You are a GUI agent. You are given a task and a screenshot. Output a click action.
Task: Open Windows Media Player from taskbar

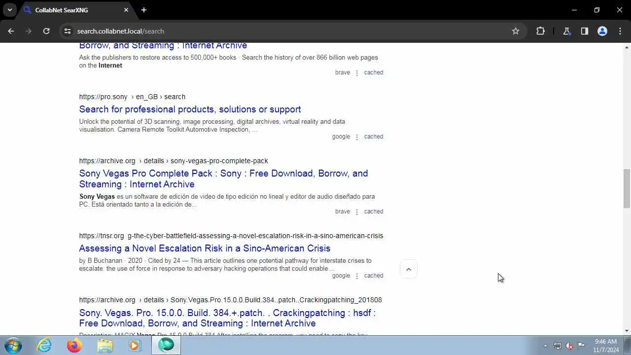(135, 345)
